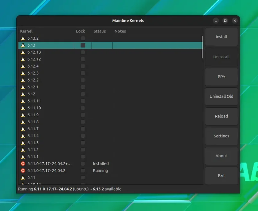The width and height of the screenshot is (258, 211).
Task: Click the Tux icon beside kernel 6.11.11
Action: (23, 101)
